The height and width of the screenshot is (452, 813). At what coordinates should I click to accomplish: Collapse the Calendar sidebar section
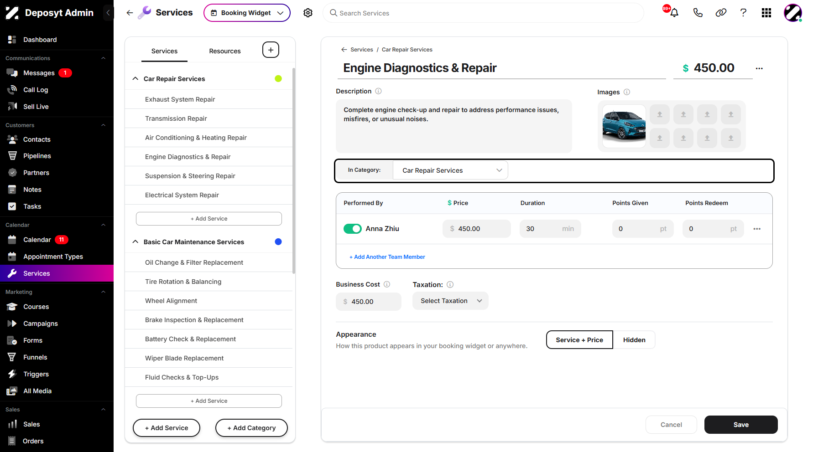(103, 225)
